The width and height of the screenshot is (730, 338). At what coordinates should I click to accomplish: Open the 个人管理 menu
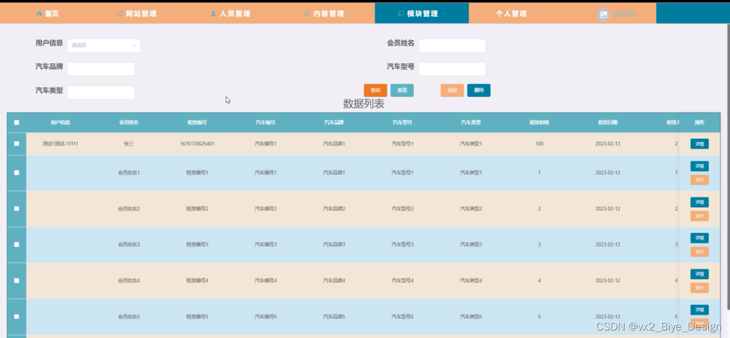[516, 13]
